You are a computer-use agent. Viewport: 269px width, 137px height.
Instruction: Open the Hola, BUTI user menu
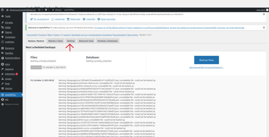pos(261,10)
